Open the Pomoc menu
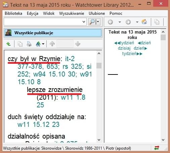 coord(116,13)
